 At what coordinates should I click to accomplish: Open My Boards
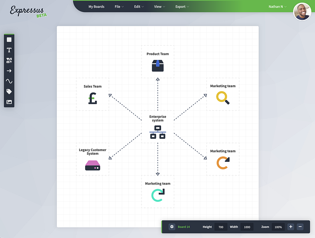[x=96, y=7]
